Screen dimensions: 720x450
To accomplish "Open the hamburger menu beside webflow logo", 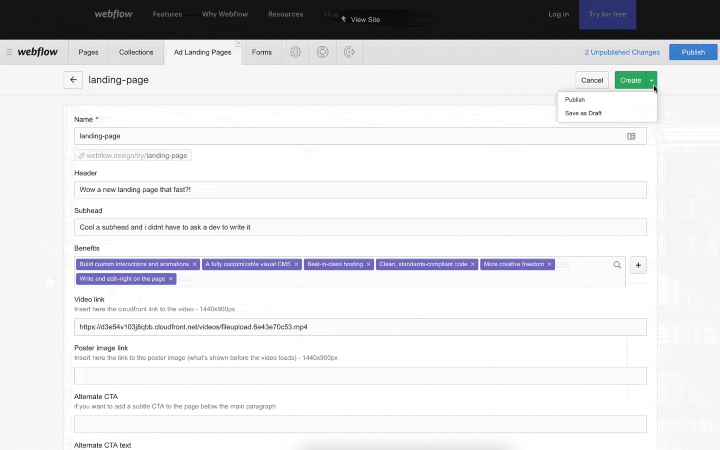I will point(9,52).
